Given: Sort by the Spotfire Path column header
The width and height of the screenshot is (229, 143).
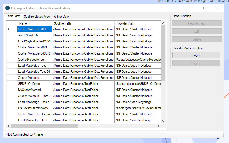Looking at the screenshot, I should point(83,23).
